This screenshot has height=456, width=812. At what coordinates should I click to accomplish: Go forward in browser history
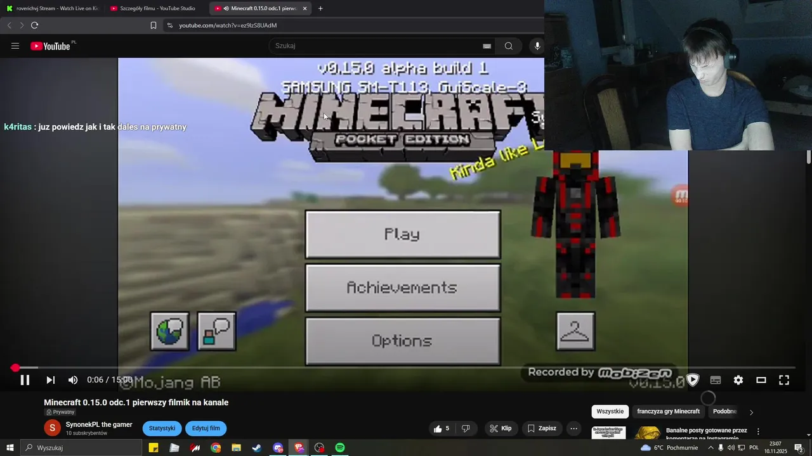[x=21, y=25]
